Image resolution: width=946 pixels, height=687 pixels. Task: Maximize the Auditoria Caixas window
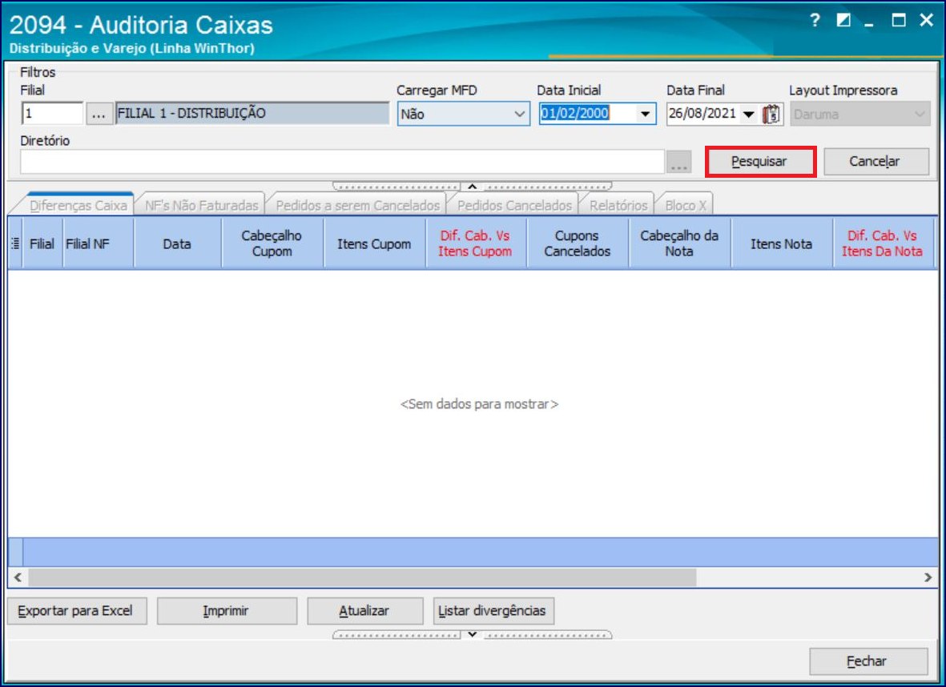coord(899,21)
